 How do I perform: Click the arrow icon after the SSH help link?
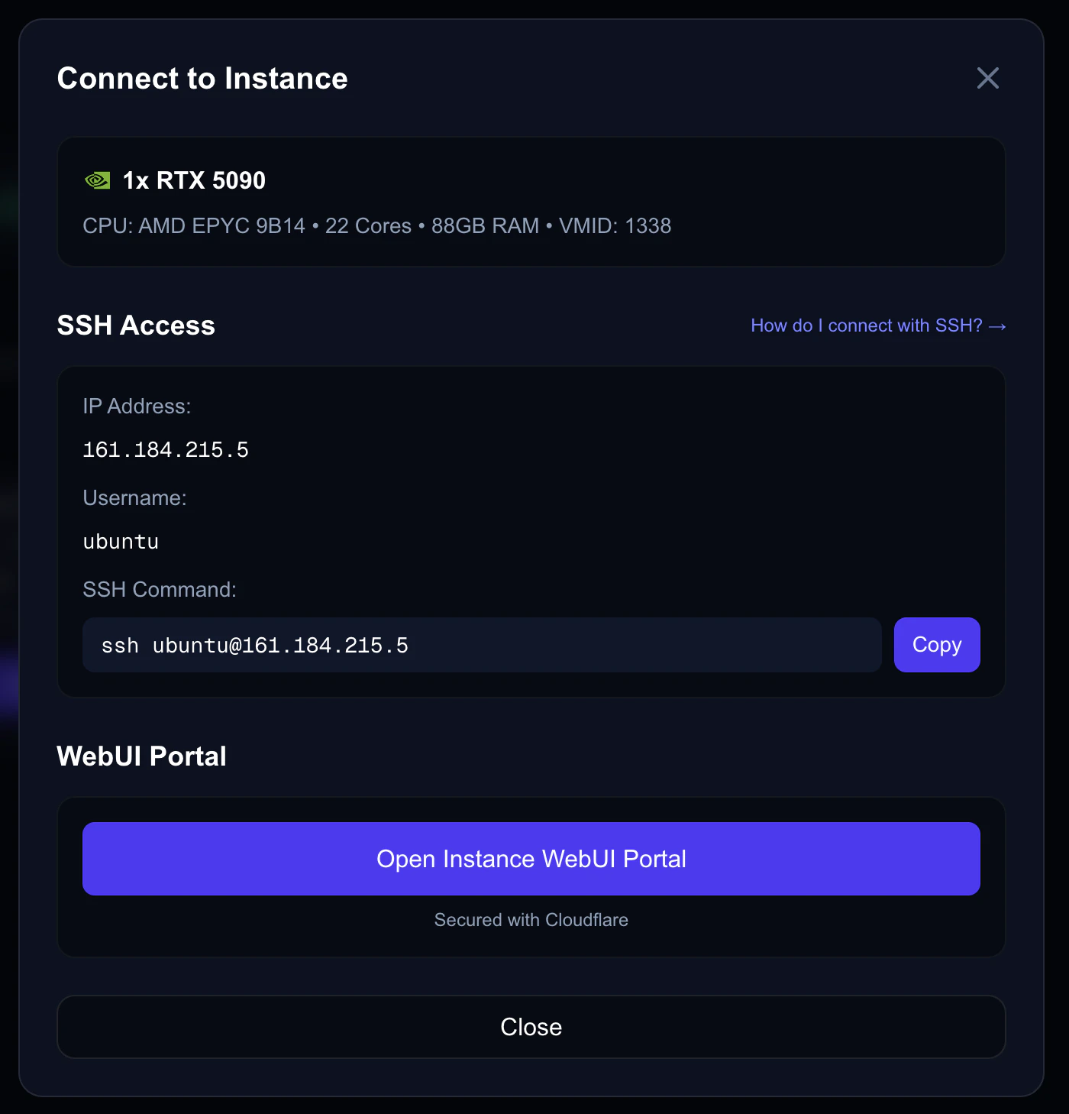(998, 325)
